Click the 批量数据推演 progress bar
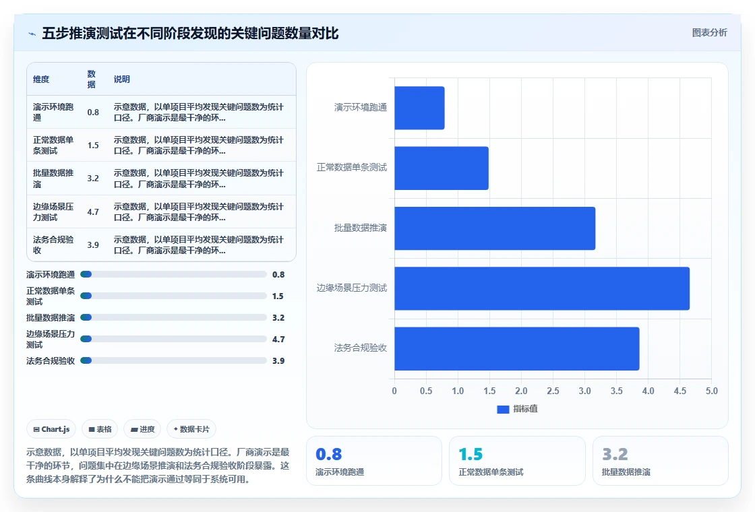The width and height of the screenshot is (755, 512). click(173, 317)
